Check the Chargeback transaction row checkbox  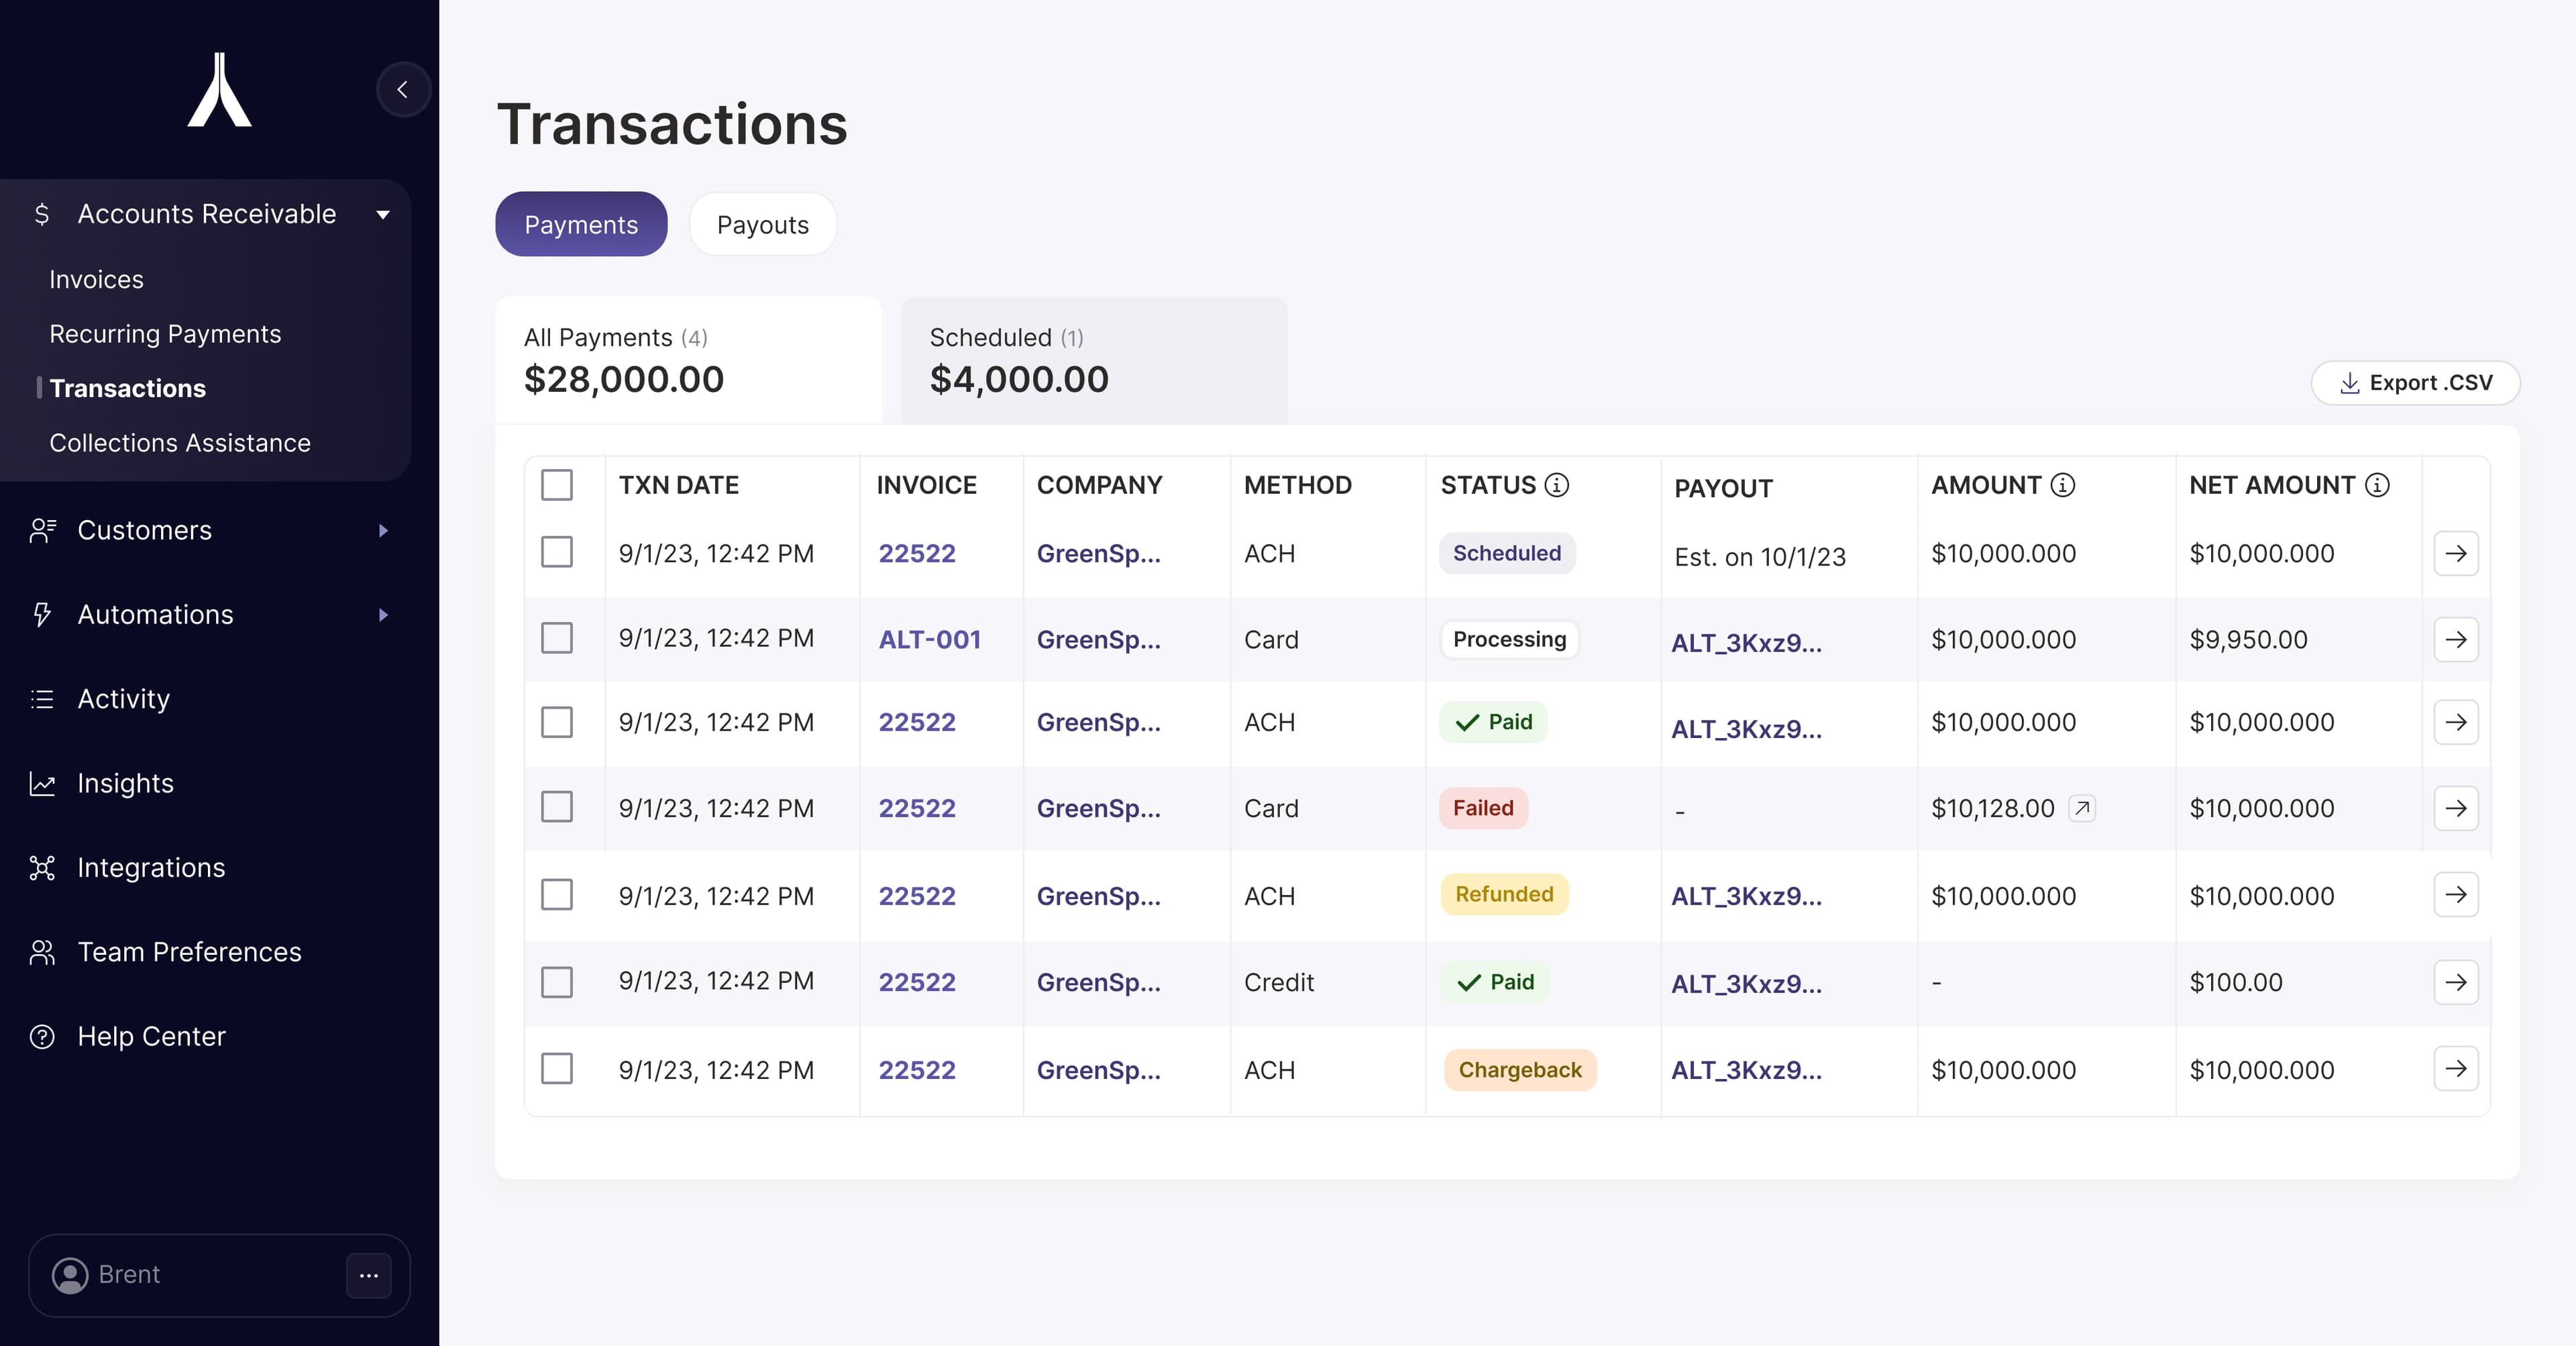point(557,1069)
